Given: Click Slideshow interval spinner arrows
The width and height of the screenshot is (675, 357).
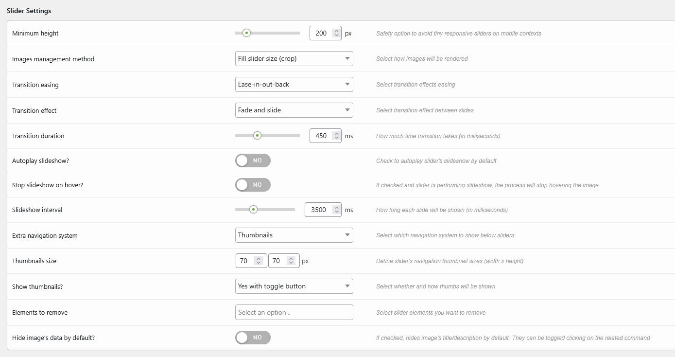Looking at the screenshot, I should pos(336,210).
